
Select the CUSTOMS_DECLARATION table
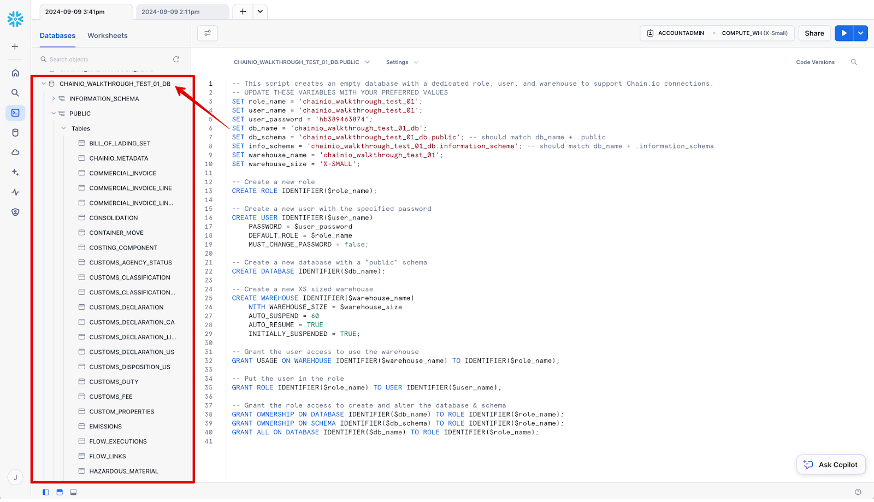coord(126,308)
